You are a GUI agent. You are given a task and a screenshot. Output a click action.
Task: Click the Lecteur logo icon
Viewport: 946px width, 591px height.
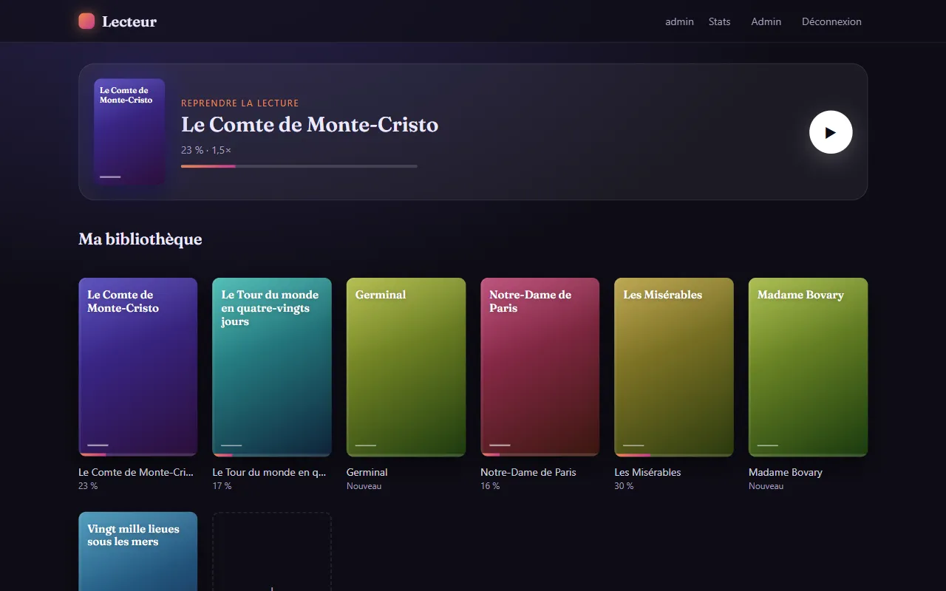point(86,21)
